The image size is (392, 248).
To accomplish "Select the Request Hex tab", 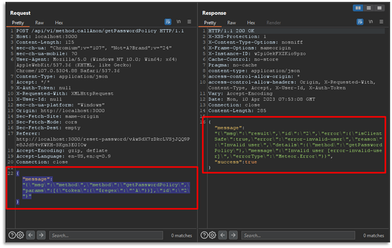I will pyautogui.click(x=58, y=21).
